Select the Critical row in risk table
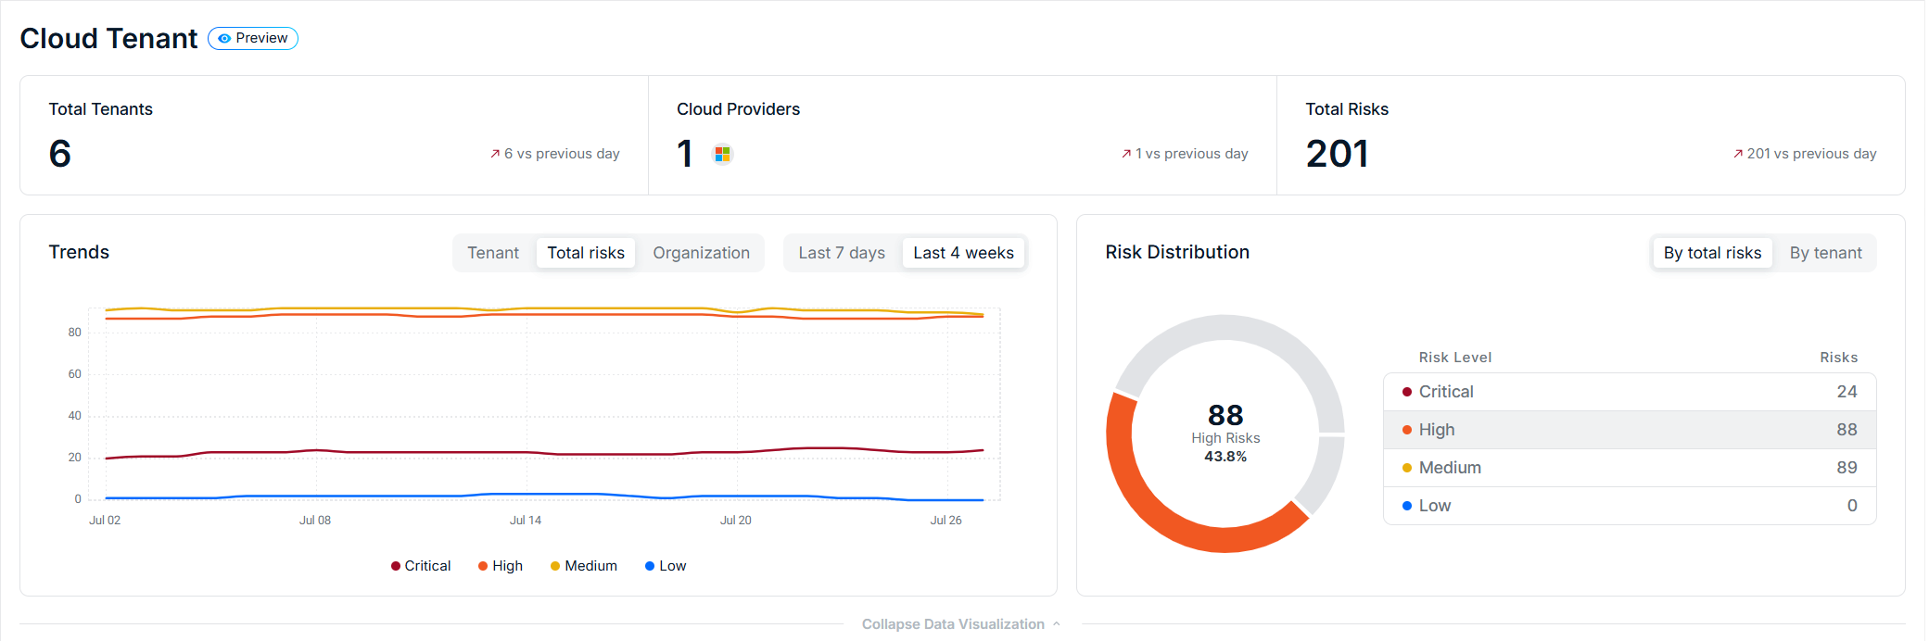1929x641 pixels. click(x=1630, y=392)
